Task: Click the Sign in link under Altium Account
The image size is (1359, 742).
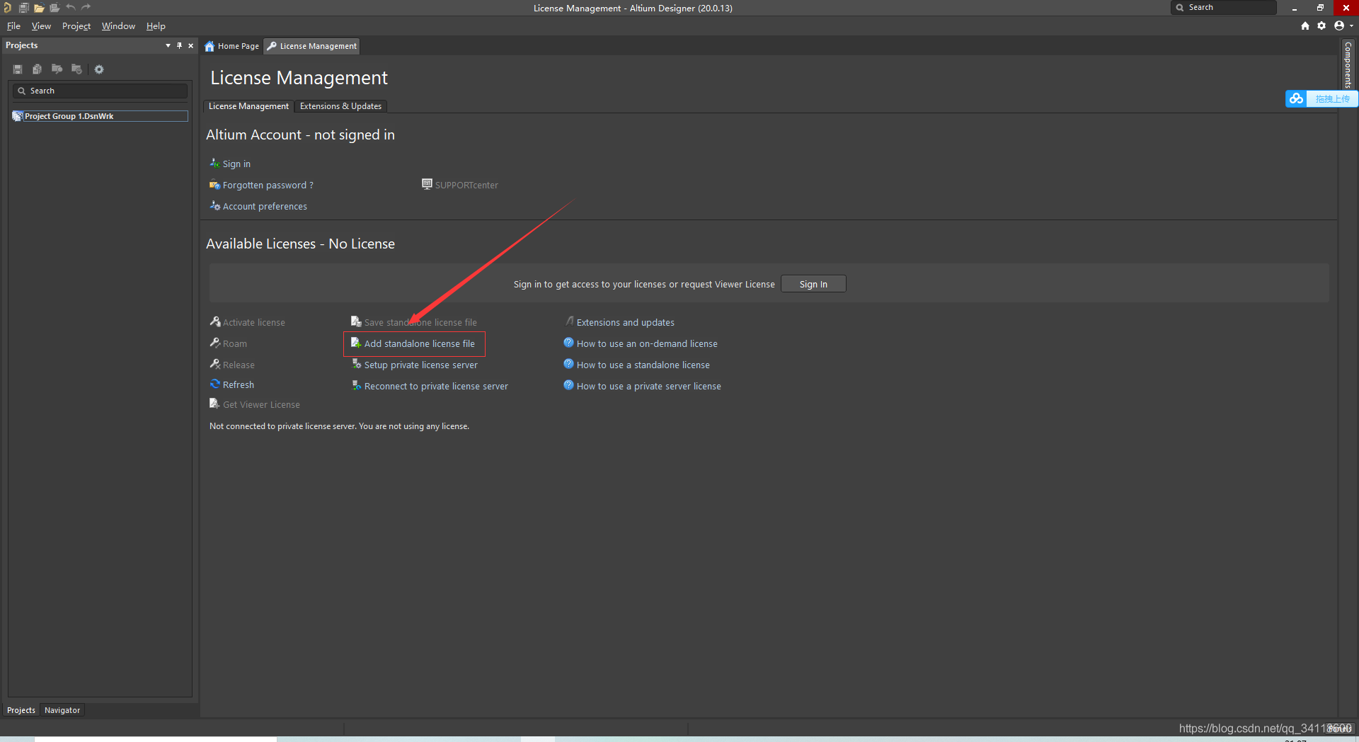Action: pos(236,164)
